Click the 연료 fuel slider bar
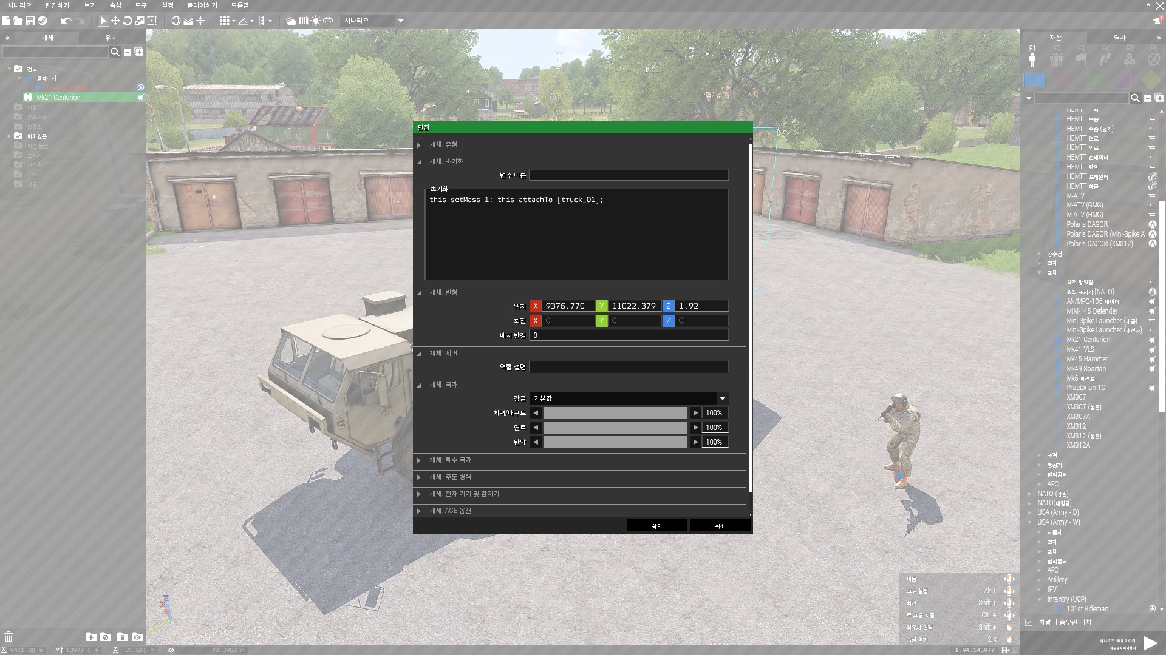Viewport: 1166px width, 655px height. click(x=615, y=428)
